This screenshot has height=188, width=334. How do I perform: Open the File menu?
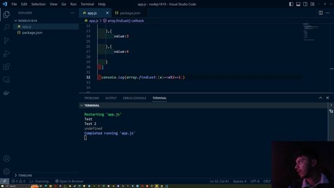click(14, 4)
